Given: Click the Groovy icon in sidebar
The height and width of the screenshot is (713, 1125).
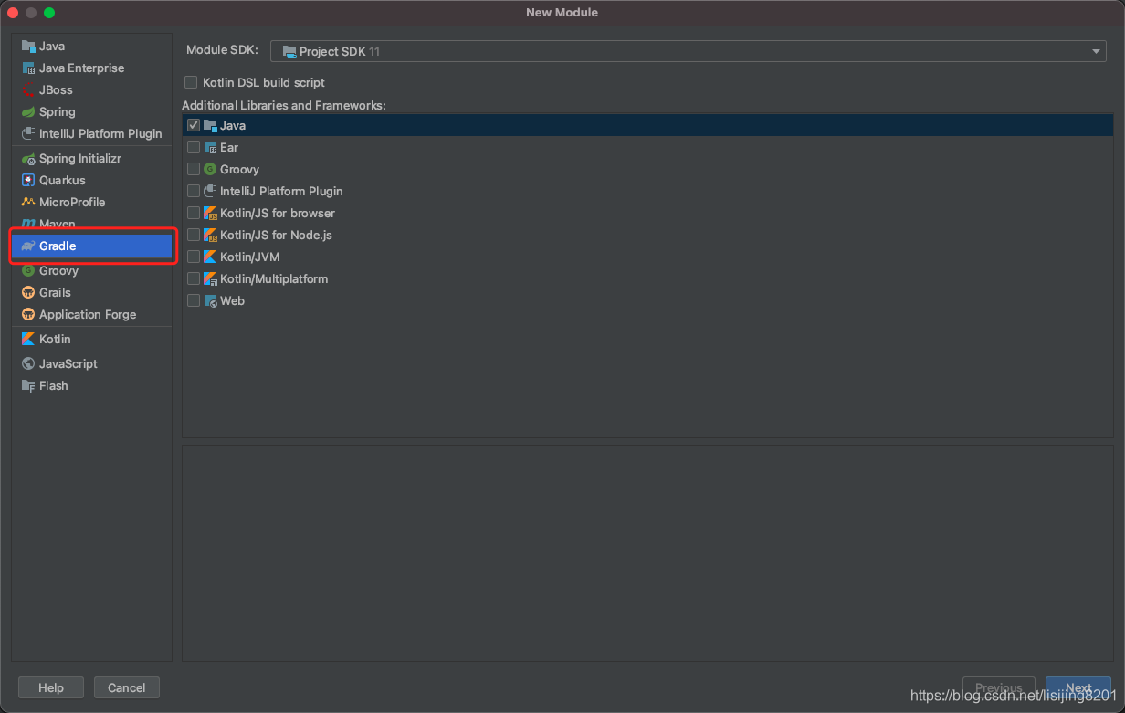Looking at the screenshot, I should pos(28,270).
